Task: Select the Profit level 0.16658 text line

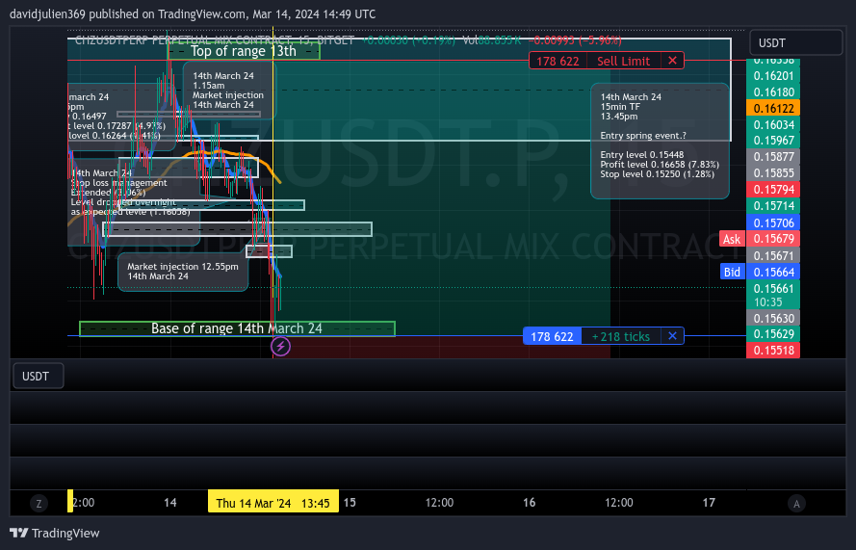Action: [x=660, y=165]
